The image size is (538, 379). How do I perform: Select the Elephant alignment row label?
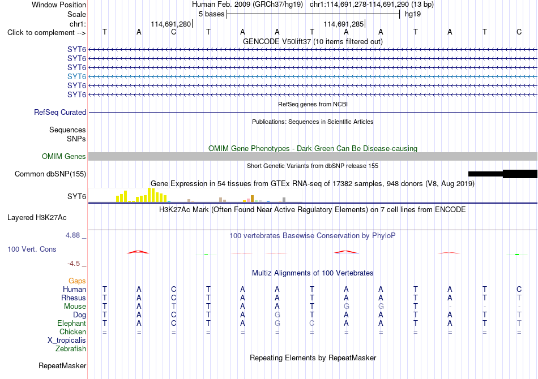point(71,323)
